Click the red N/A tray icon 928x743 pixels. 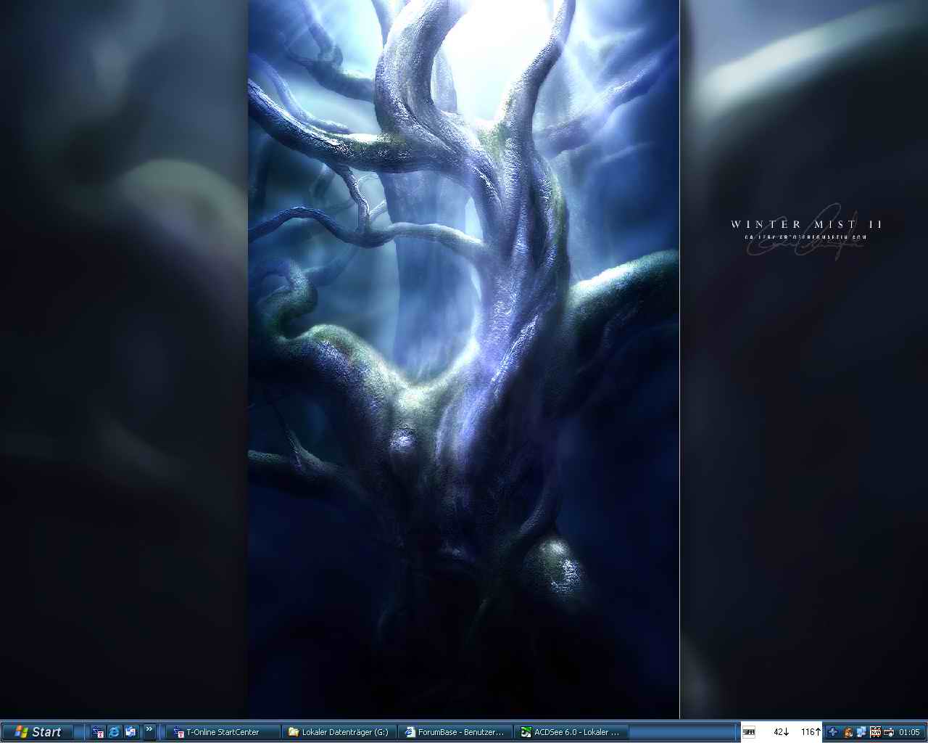pyautogui.click(x=875, y=732)
